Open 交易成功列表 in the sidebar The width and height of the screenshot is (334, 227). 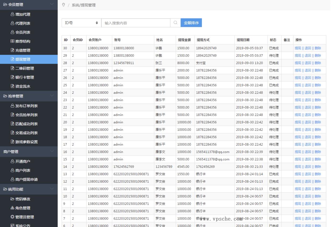click(29, 133)
